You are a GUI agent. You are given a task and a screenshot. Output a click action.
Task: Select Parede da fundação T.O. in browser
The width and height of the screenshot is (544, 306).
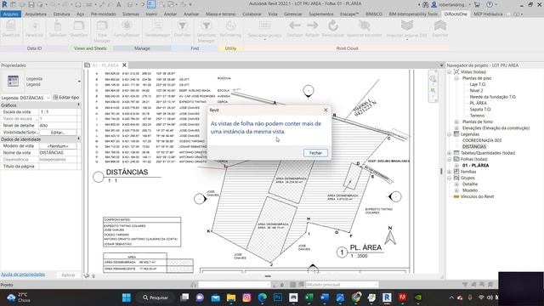coord(493,97)
